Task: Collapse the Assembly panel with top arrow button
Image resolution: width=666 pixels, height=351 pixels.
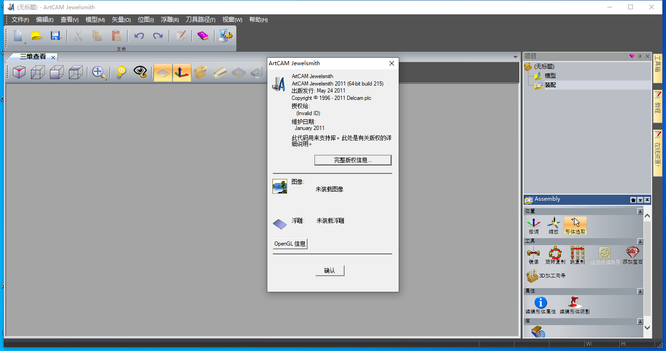Action: pyautogui.click(x=647, y=200)
